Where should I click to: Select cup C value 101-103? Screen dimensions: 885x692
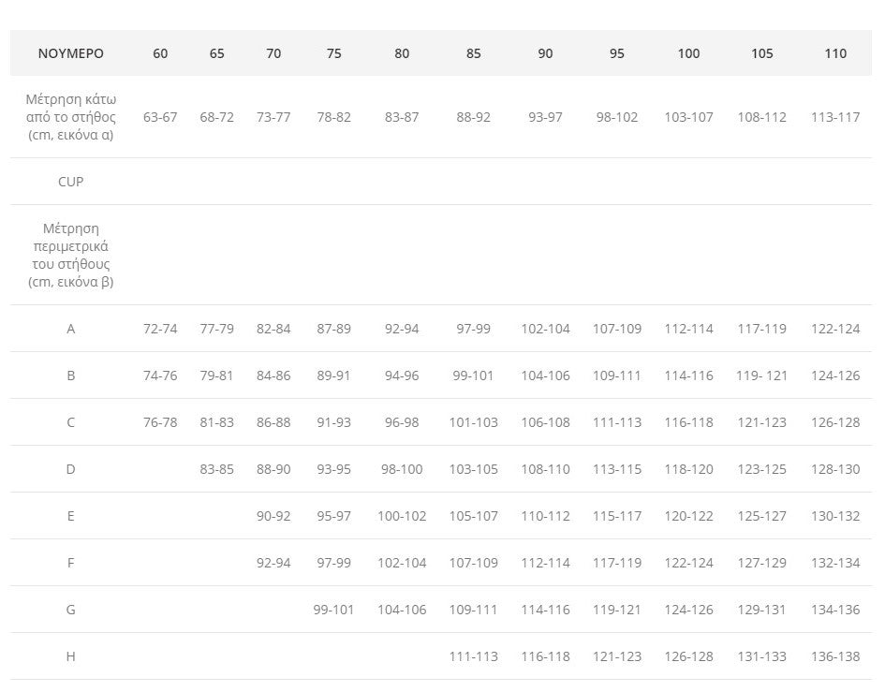click(x=473, y=422)
